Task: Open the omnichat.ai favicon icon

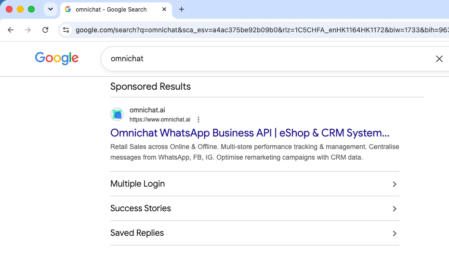Action: tap(117, 114)
